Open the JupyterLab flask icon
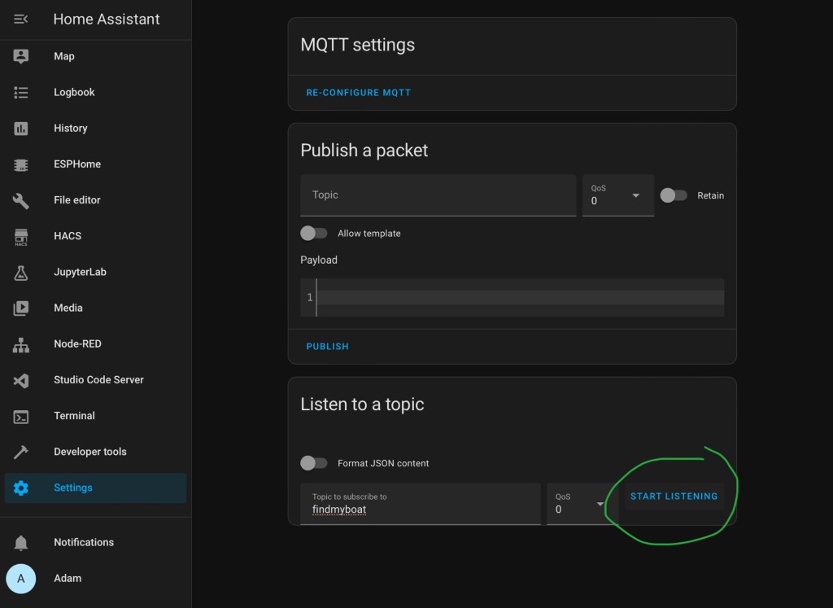 pyautogui.click(x=22, y=272)
